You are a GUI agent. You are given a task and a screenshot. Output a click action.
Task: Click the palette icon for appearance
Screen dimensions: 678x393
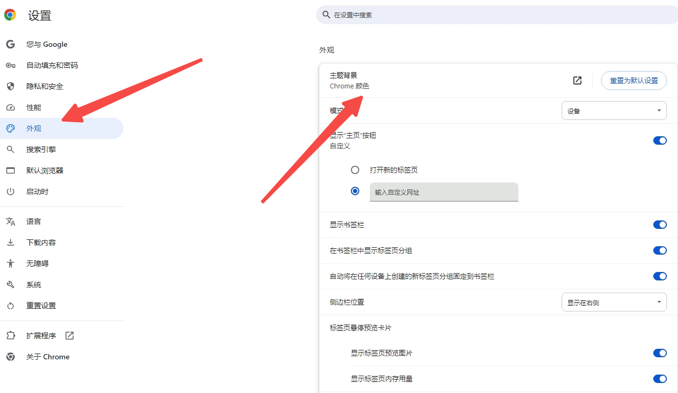coord(11,128)
